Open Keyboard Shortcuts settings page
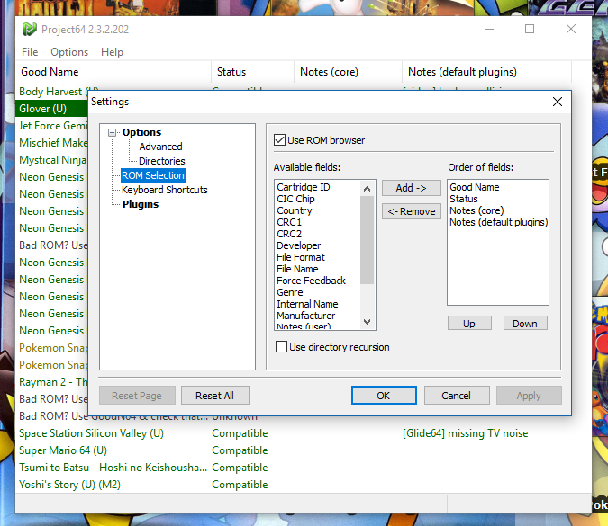The height and width of the screenshot is (526, 608). [x=165, y=190]
